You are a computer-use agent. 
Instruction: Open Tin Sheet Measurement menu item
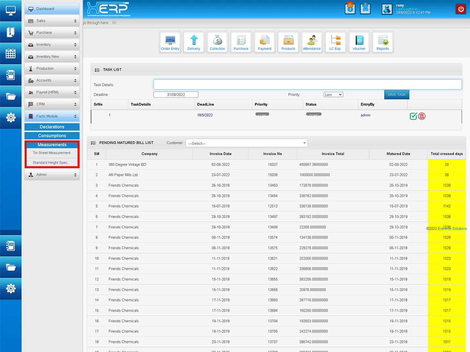52,153
